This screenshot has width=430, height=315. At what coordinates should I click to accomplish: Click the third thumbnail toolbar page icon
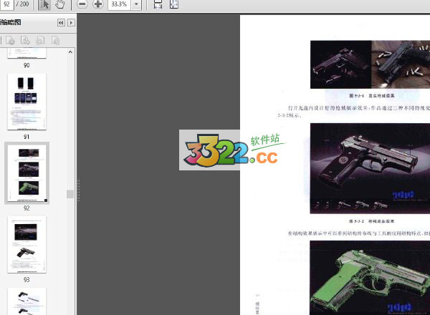click(40, 41)
